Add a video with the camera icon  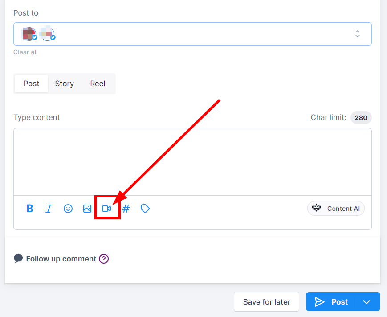click(106, 209)
